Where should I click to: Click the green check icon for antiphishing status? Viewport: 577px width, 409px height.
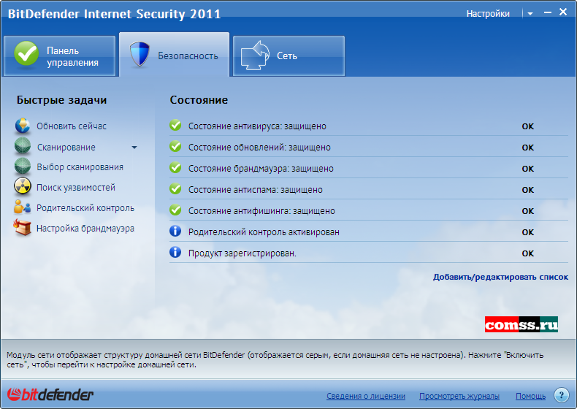(x=175, y=210)
